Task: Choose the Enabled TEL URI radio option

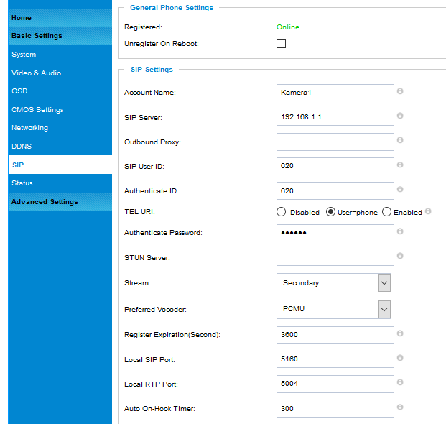Action: pos(386,212)
